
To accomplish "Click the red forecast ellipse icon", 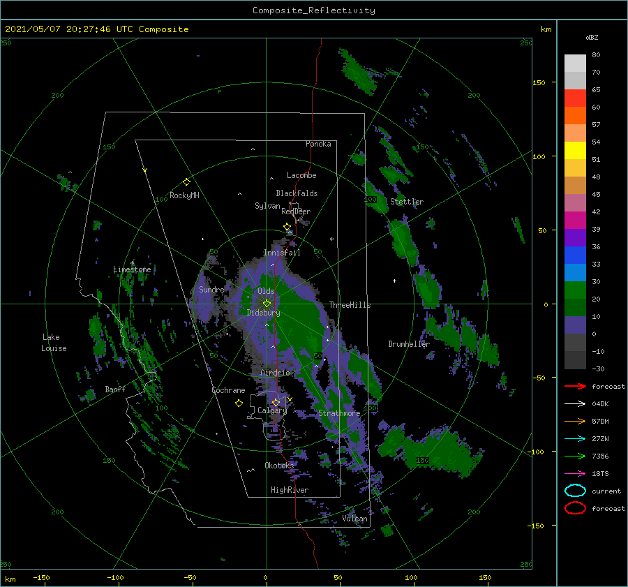I will [x=575, y=508].
